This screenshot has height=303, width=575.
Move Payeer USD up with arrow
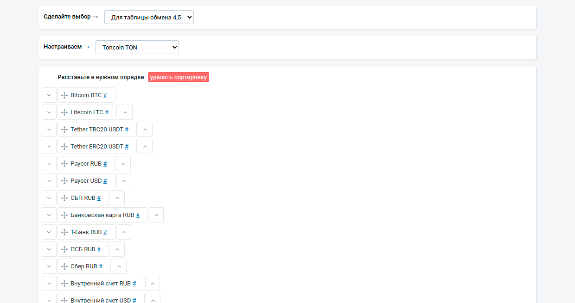[x=124, y=181]
